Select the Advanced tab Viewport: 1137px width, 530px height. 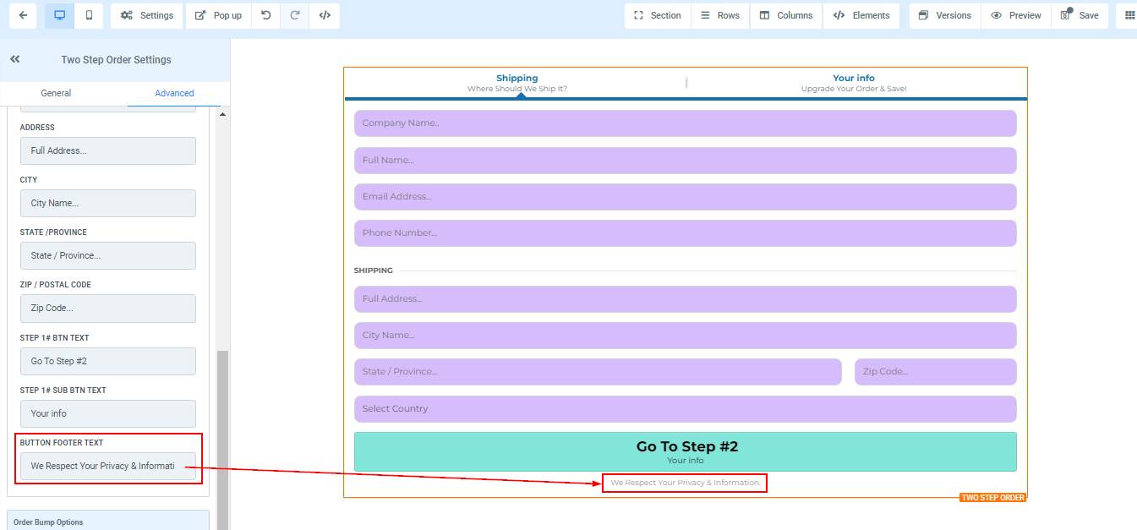point(174,93)
